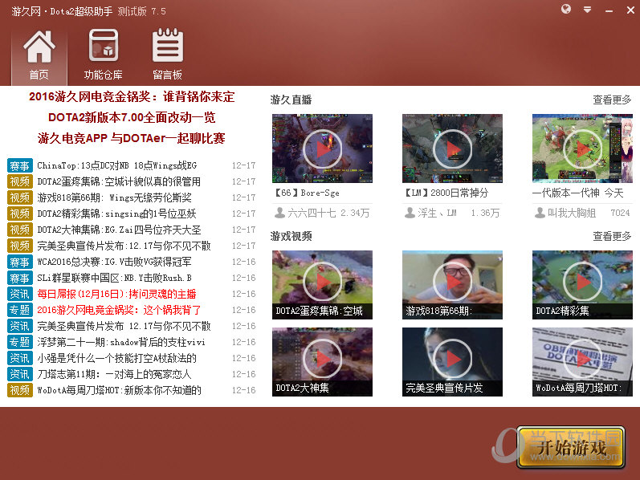The width and height of the screenshot is (640, 480).
Task: Click 查看更多 next to 游久直播
Action: pyautogui.click(x=612, y=100)
